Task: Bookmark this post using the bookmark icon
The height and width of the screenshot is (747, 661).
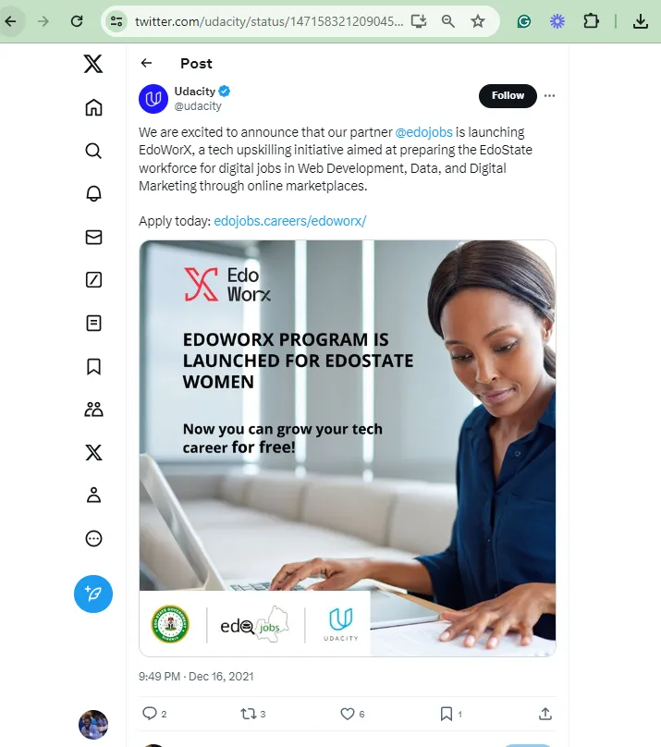Action: click(x=447, y=714)
